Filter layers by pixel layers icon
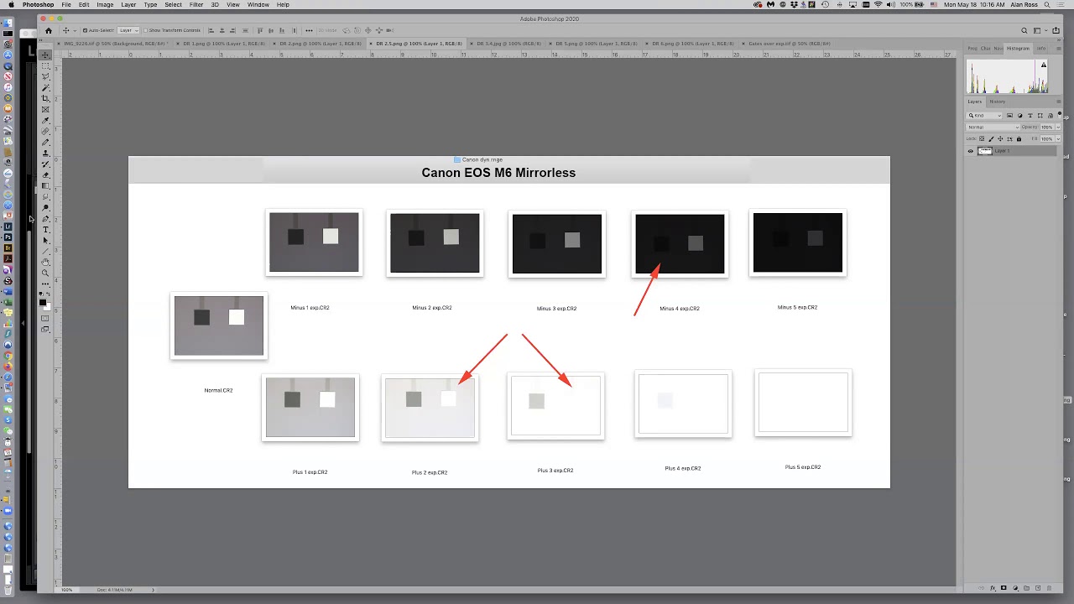 coord(1009,116)
